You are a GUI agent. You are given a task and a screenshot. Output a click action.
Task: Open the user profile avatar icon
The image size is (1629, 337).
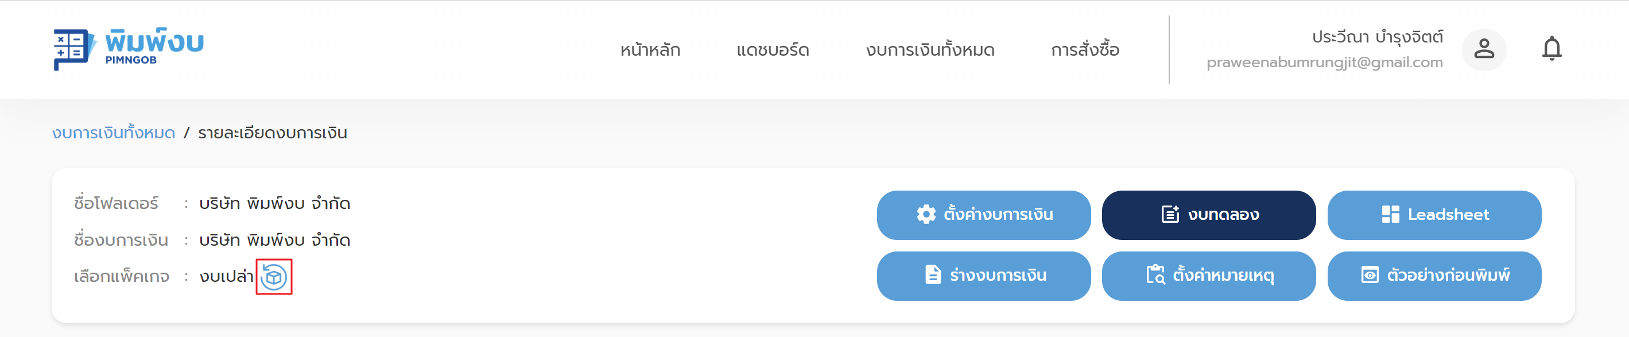(1483, 49)
